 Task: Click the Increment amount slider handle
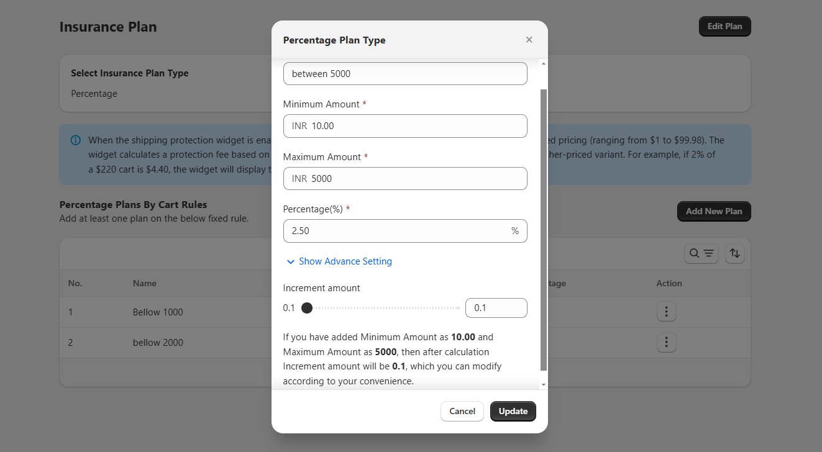click(306, 308)
